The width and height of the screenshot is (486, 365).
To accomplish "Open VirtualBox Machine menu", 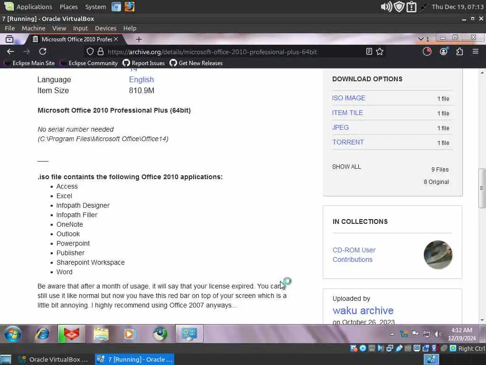I will click(x=34, y=28).
